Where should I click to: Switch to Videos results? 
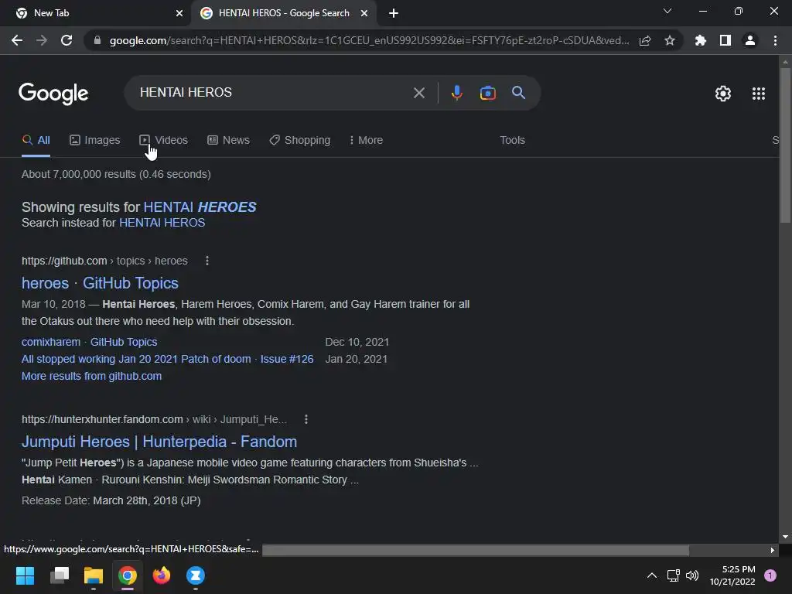click(x=164, y=140)
